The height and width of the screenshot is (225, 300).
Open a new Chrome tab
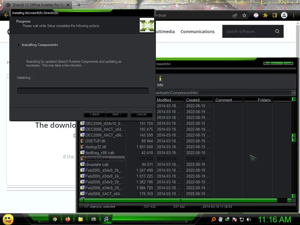[x=79, y=5]
